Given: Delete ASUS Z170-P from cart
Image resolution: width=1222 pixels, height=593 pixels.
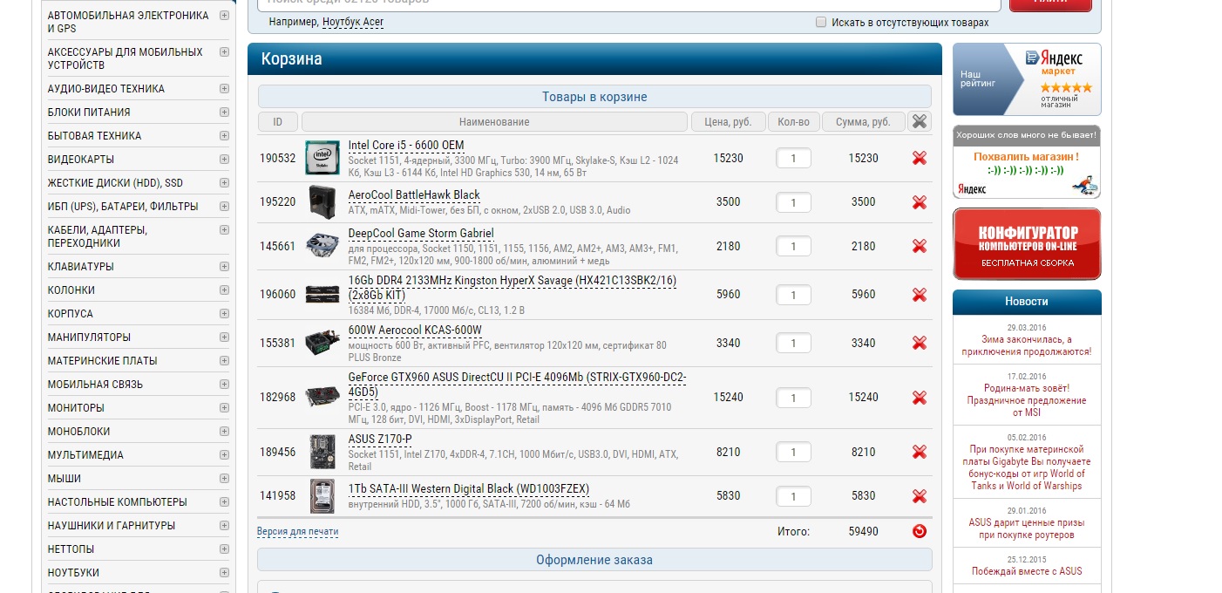Looking at the screenshot, I should click(x=919, y=452).
